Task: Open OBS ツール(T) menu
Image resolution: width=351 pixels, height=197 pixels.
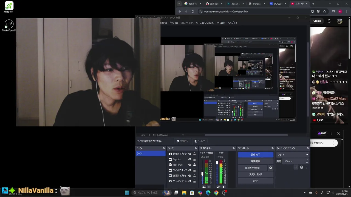Action: coord(221,23)
